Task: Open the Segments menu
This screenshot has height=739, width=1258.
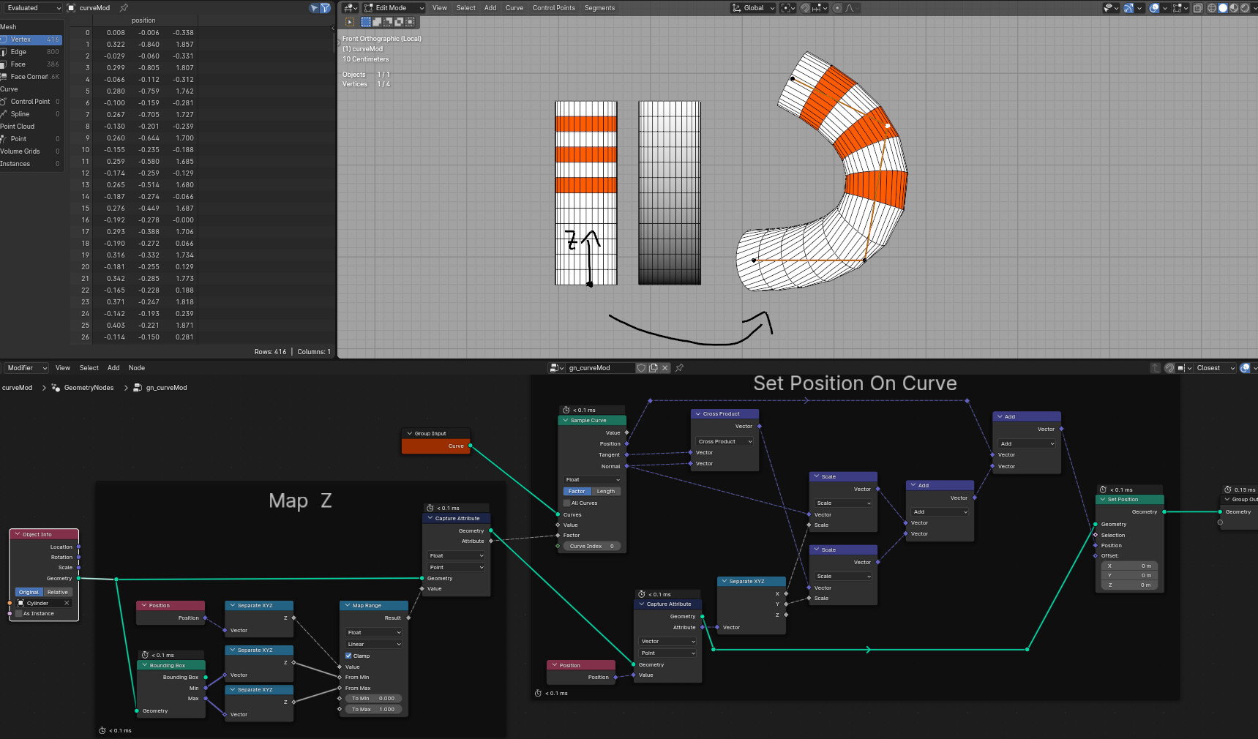Action: (599, 8)
